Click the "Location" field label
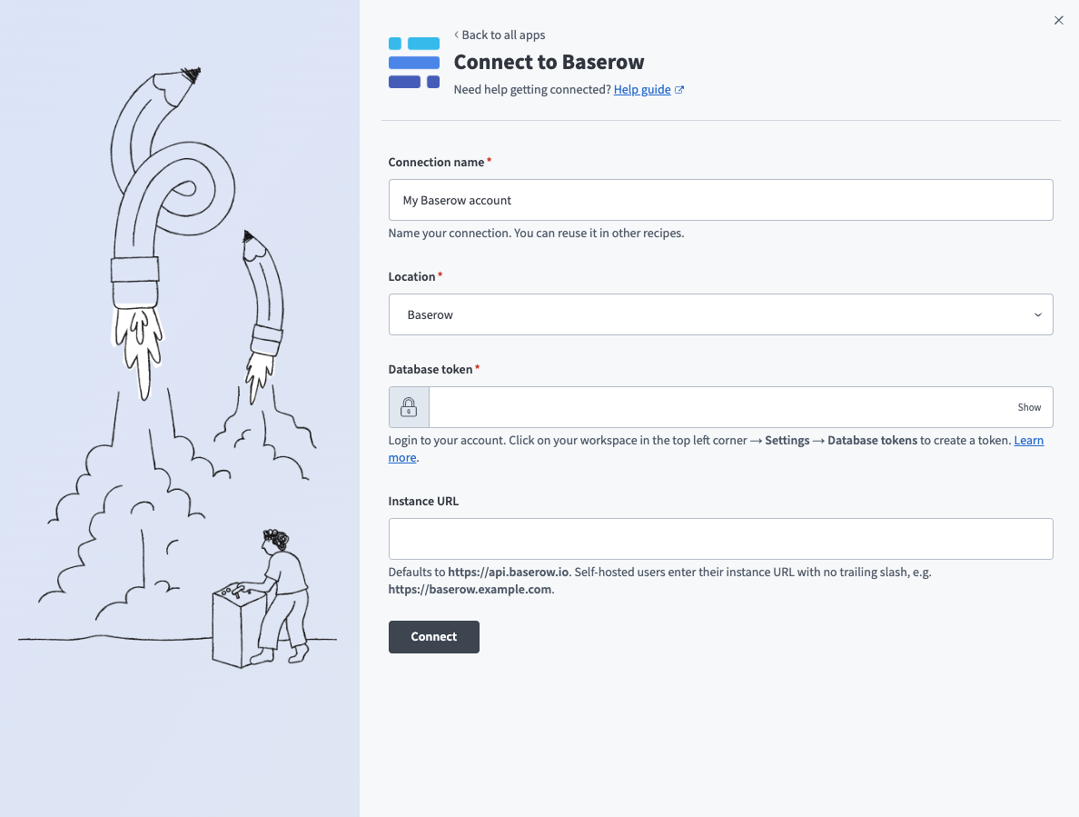Screen dimensions: 1079x817 point(411,276)
